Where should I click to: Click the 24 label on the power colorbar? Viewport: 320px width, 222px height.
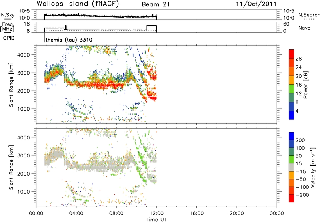tap(298, 67)
